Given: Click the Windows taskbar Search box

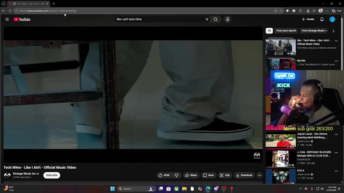Looking at the screenshot, I should 137,189.
